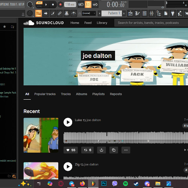
Task: Open the Browser tree icon
Action: [x=159, y=13]
